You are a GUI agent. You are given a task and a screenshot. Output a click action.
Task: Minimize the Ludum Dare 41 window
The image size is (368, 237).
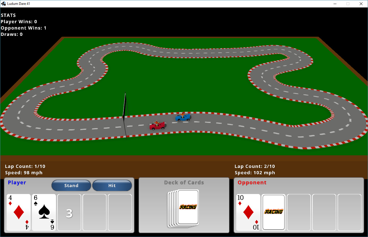point(335,4)
